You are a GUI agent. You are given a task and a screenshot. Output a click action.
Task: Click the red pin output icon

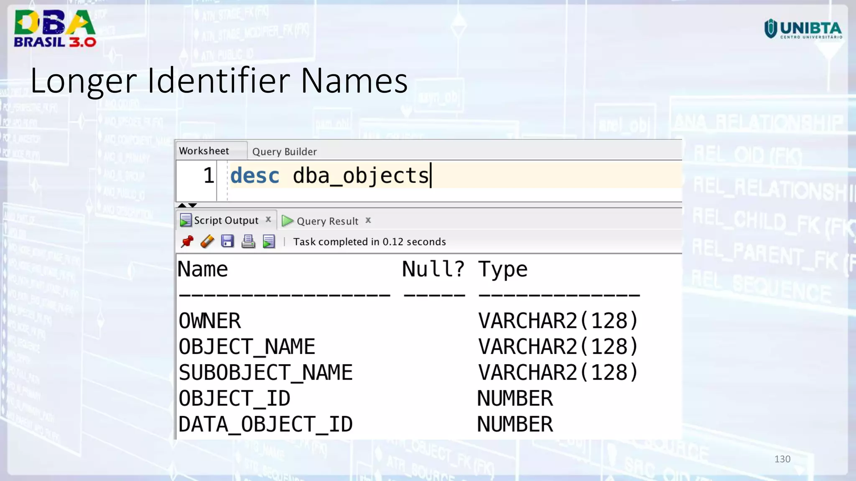[x=187, y=241]
